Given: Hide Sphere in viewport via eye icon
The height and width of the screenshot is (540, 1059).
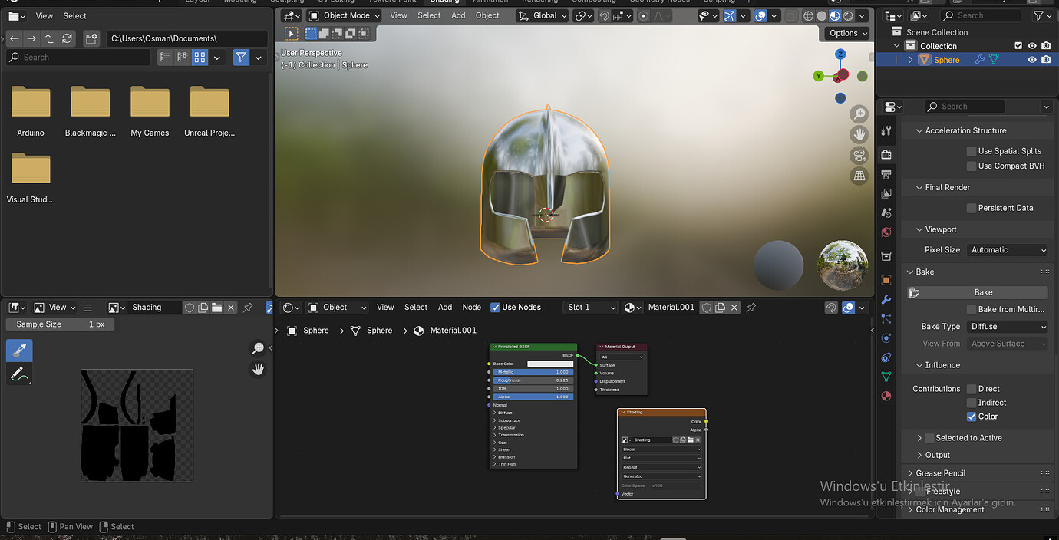Looking at the screenshot, I should point(1032,60).
